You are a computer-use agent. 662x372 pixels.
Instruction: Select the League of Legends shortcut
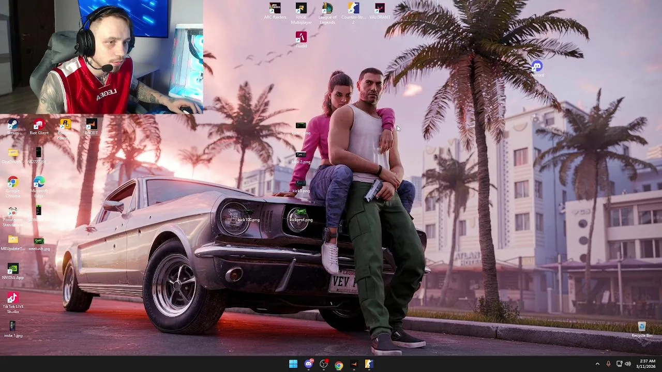327,13
